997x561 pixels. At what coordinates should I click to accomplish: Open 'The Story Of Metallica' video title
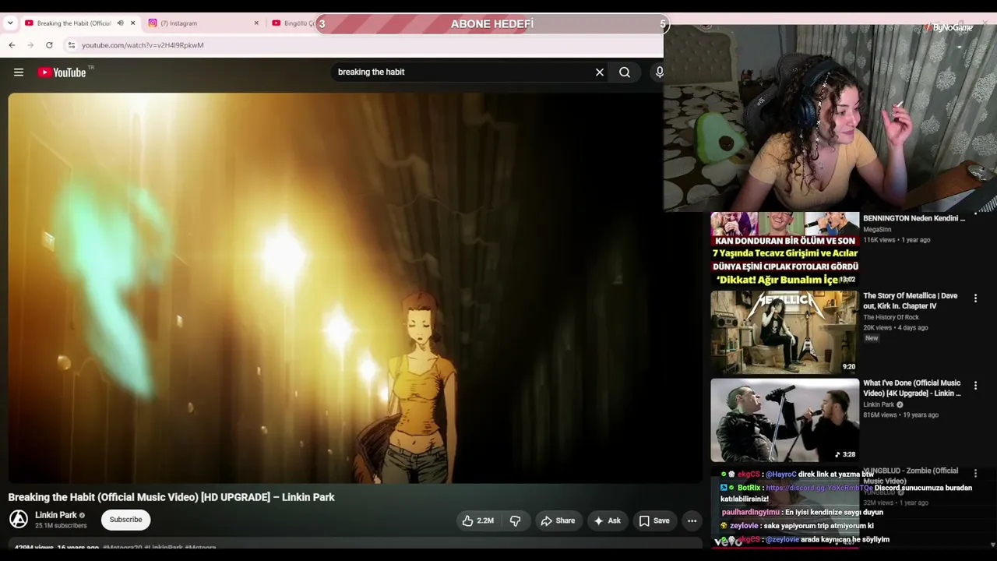911,301
